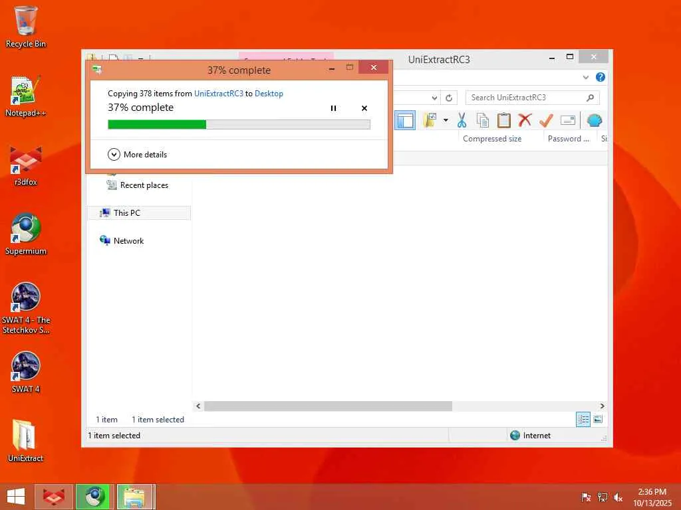Cancel the copy with the X next to pause
This screenshot has height=510, width=681.
click(364, 108)
